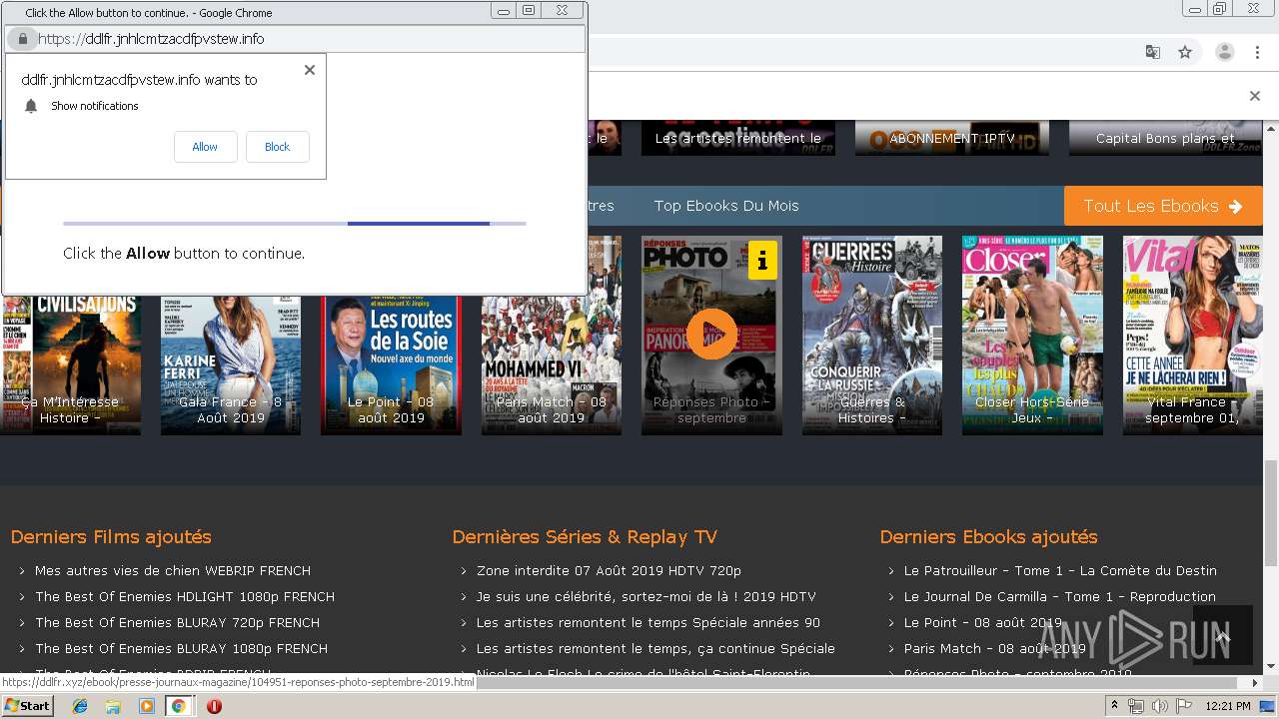Screen dimensions: 1279x719
Task: Open The Best Of Enemies BLURAY 1080p FRENCH
Action: tap(182, 648)
